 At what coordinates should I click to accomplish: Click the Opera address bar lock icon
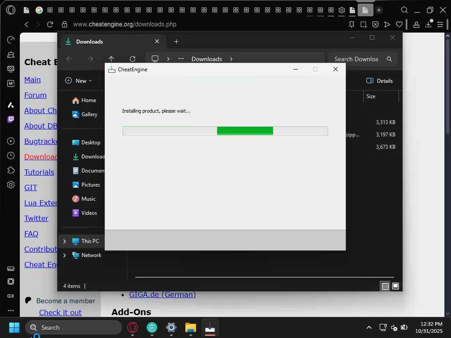pos(64,25)
